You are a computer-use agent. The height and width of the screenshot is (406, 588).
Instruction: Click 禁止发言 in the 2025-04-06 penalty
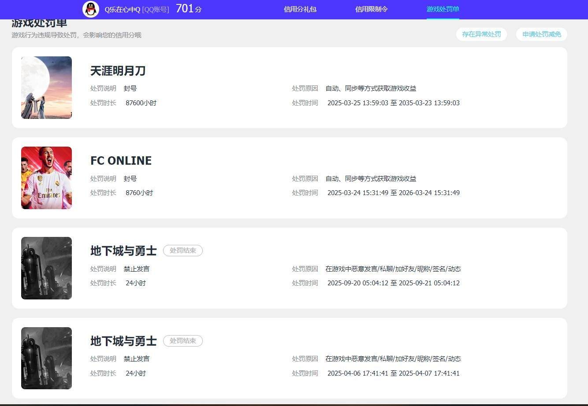coord(137,359)
